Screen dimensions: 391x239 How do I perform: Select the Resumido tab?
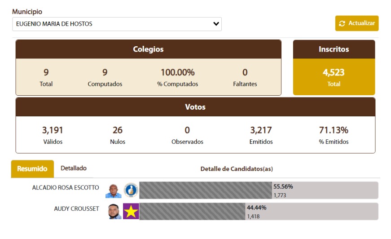coord(32,169)
